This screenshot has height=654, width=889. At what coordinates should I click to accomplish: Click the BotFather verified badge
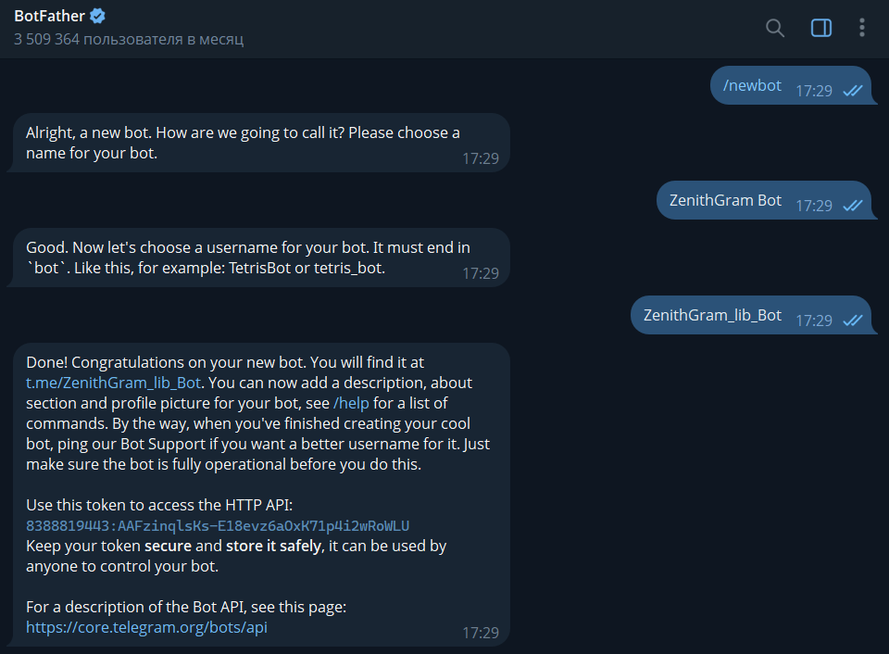[97, 16]
